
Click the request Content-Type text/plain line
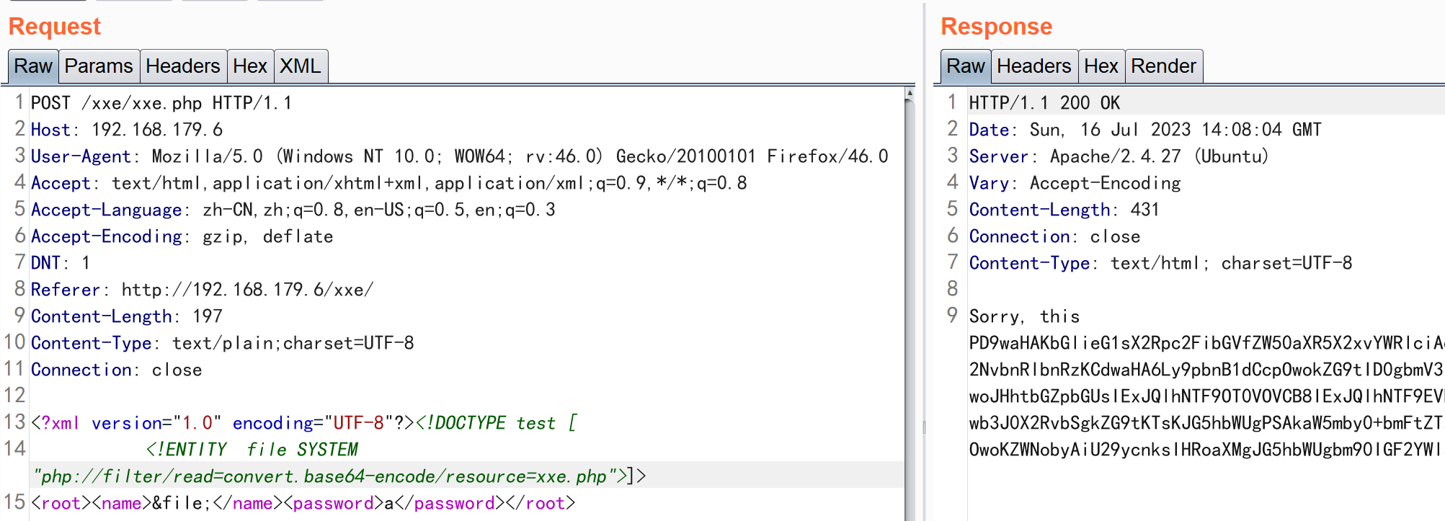pyautogui.click(x=223, y=343)
